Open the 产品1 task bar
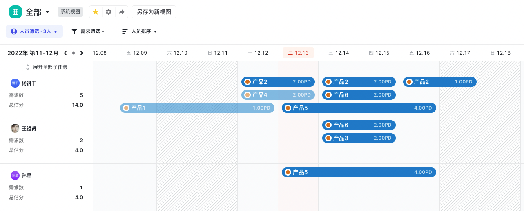 [197, 108]
